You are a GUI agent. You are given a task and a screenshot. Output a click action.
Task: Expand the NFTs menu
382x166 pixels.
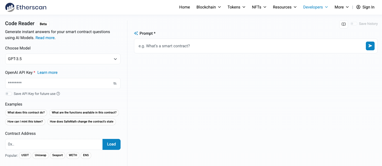(x=259, y=7)
